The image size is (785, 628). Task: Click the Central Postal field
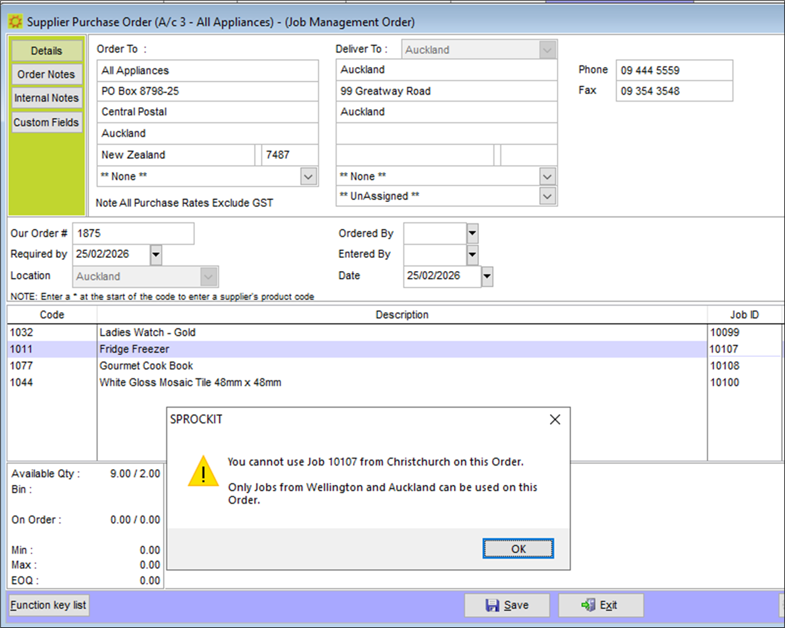pos(208,112)
